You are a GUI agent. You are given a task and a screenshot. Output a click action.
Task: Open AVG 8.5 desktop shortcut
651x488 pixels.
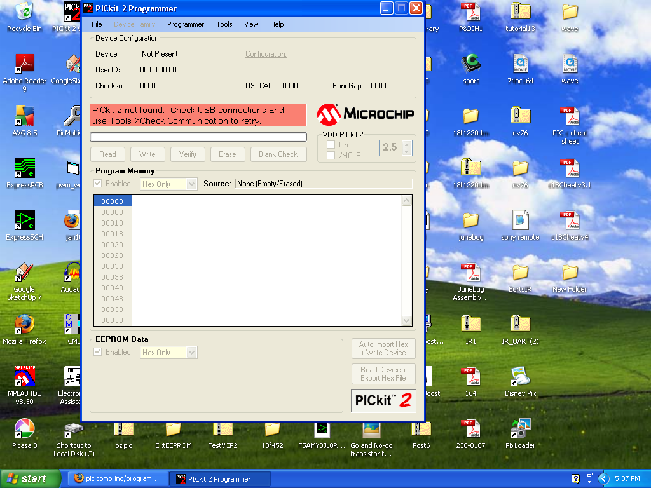click(25, 121)
